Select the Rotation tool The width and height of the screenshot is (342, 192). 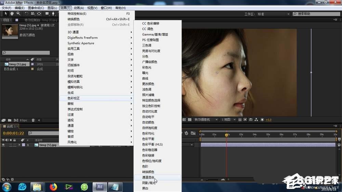(x=26, y=14)
